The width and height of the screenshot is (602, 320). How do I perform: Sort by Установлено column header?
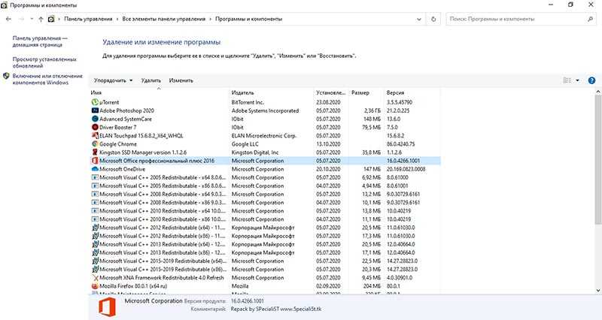tap(331, 92)
